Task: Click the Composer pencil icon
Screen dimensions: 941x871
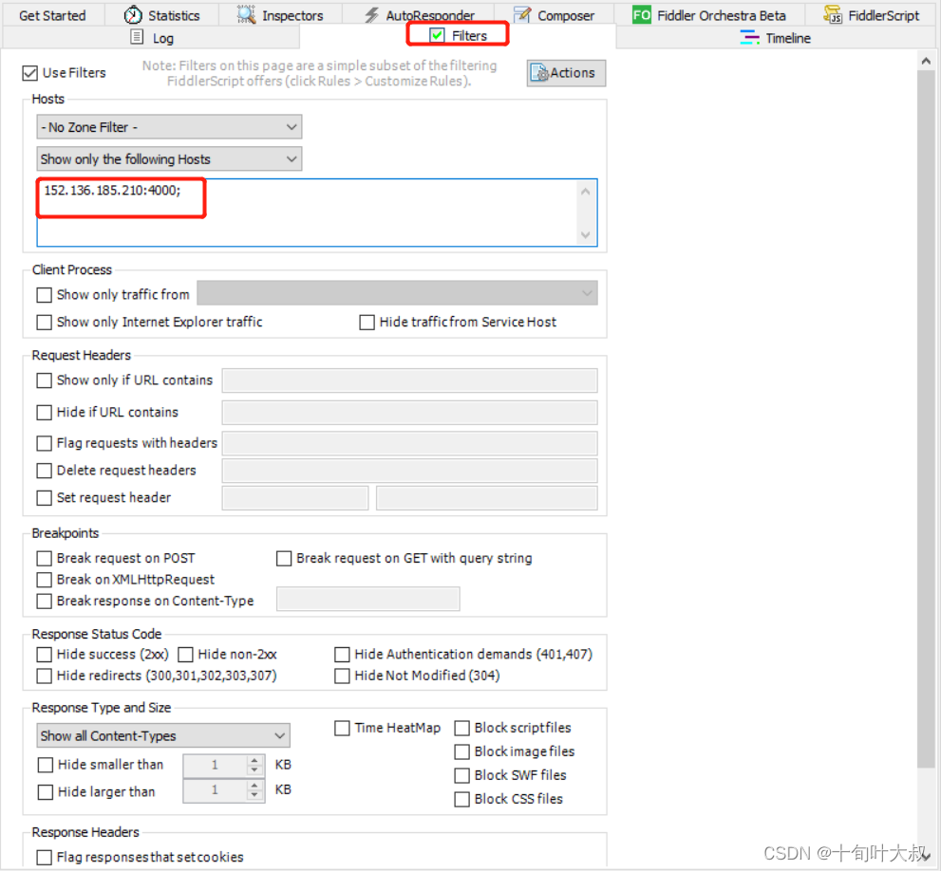Action: click(x=522, y=15)
